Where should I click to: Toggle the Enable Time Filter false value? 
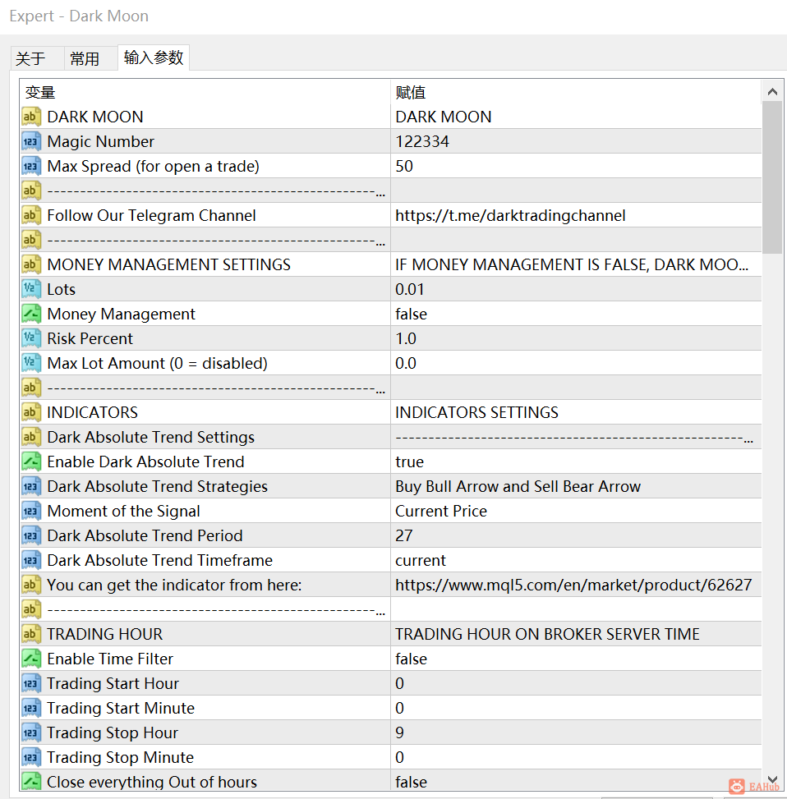pyautogui.click(x=576, y=659)
